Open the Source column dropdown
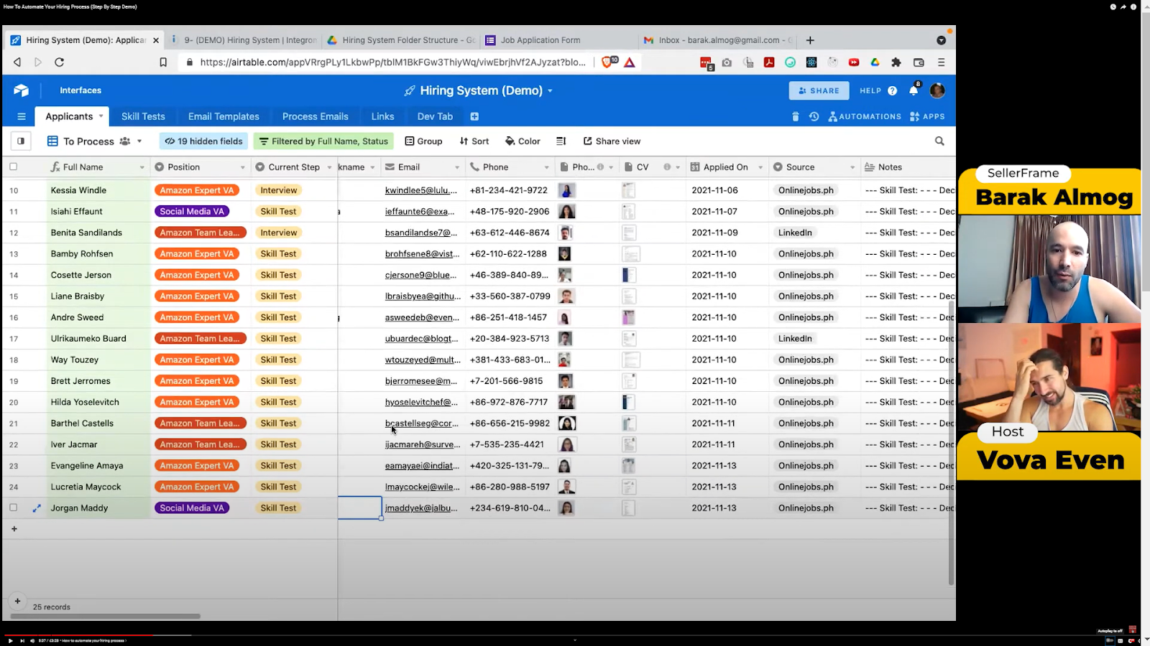1150x646 pixels. [x=852, y=167]
